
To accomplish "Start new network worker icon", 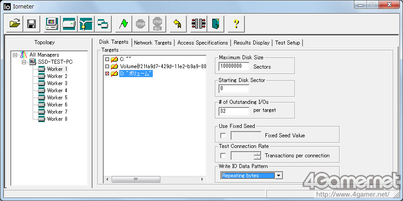I will pos(86,24).
